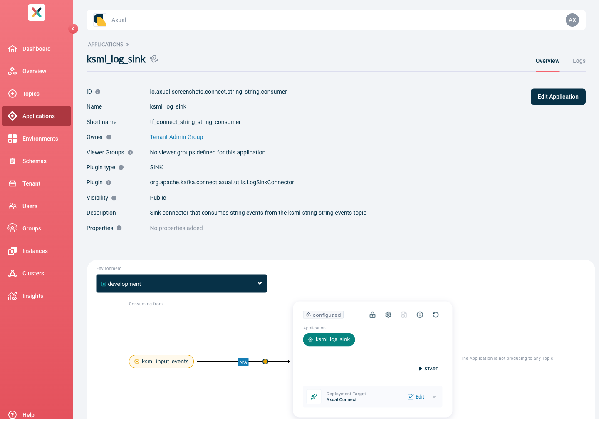Click the N/A badge on the connection line
The width and height of the screenshot is (599, 426).
tap(243, 362)
